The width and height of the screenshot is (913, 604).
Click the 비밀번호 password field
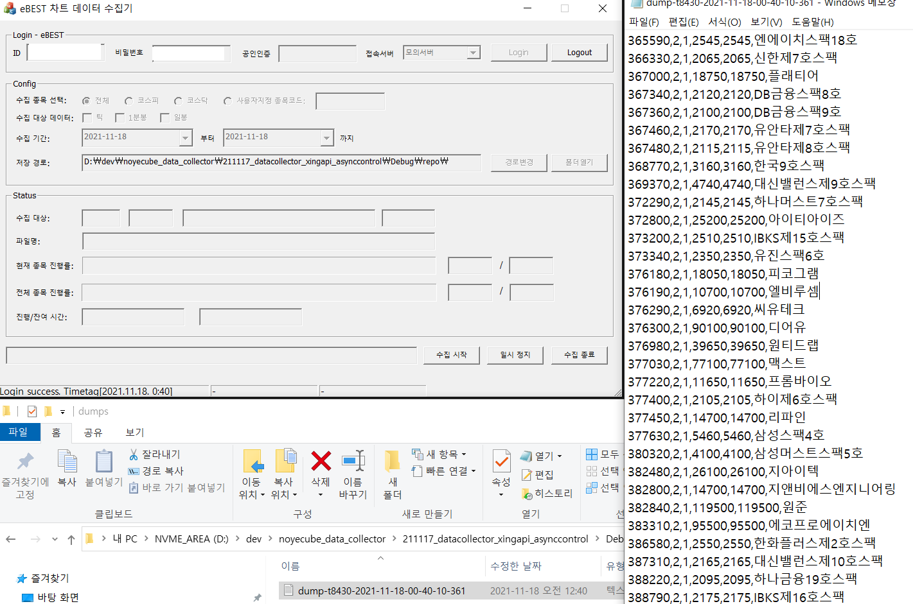tap(191, 54)
